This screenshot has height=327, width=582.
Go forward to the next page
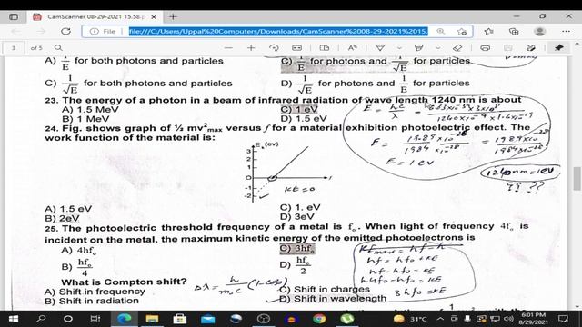[x=41, y=31]
